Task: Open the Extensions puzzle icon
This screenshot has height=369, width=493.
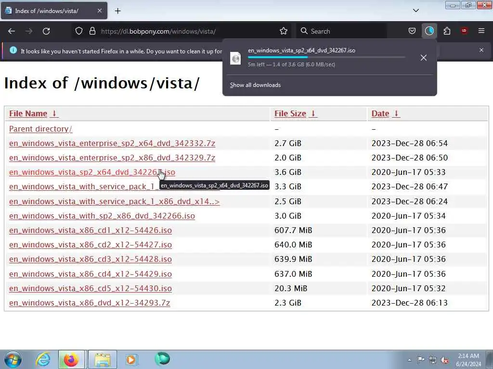Action: click(447, 31)
